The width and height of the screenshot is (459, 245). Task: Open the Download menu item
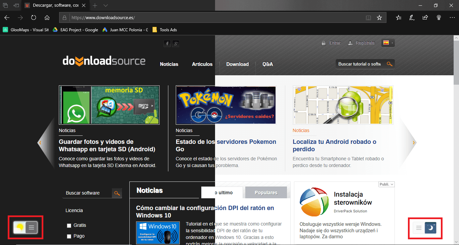pos(238,64)
